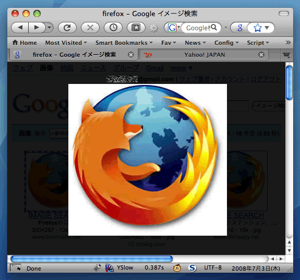Viewport: 300px width, 280px height.
Task: Expand the more menu link
Action: pos(181,68)
